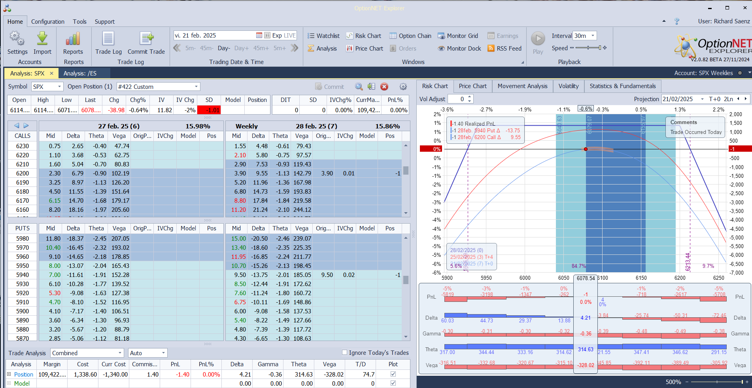Open the RSS Feed window
This screenshot has height=388, width=752.
(504, 49)
